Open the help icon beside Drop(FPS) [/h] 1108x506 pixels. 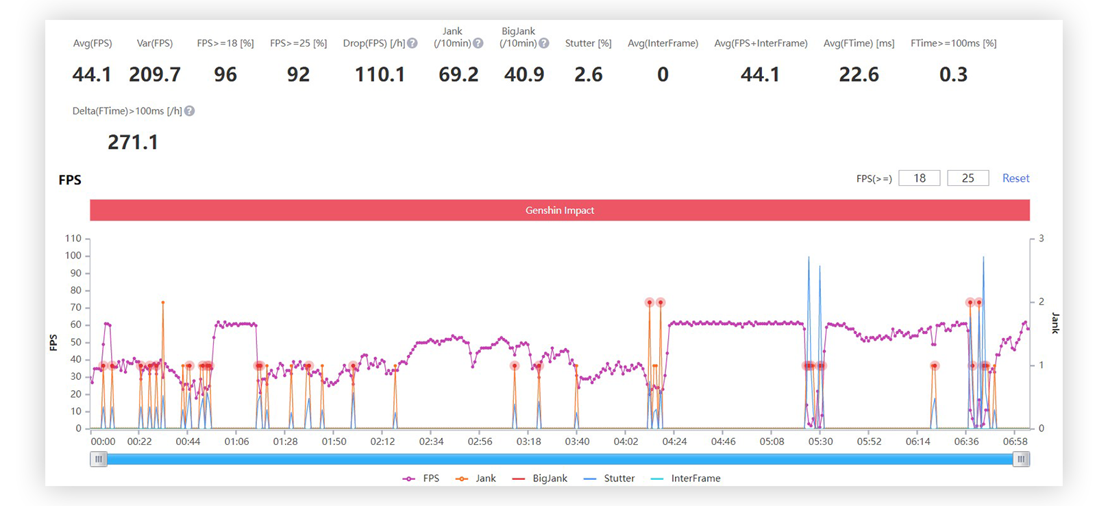[x=413, y=43]
